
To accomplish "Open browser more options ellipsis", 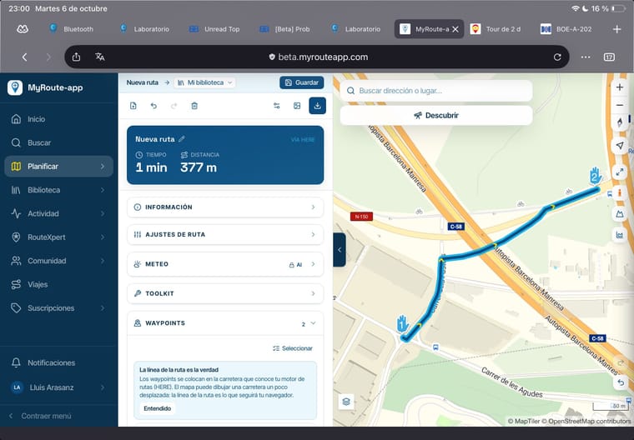I will coord(586,57).
